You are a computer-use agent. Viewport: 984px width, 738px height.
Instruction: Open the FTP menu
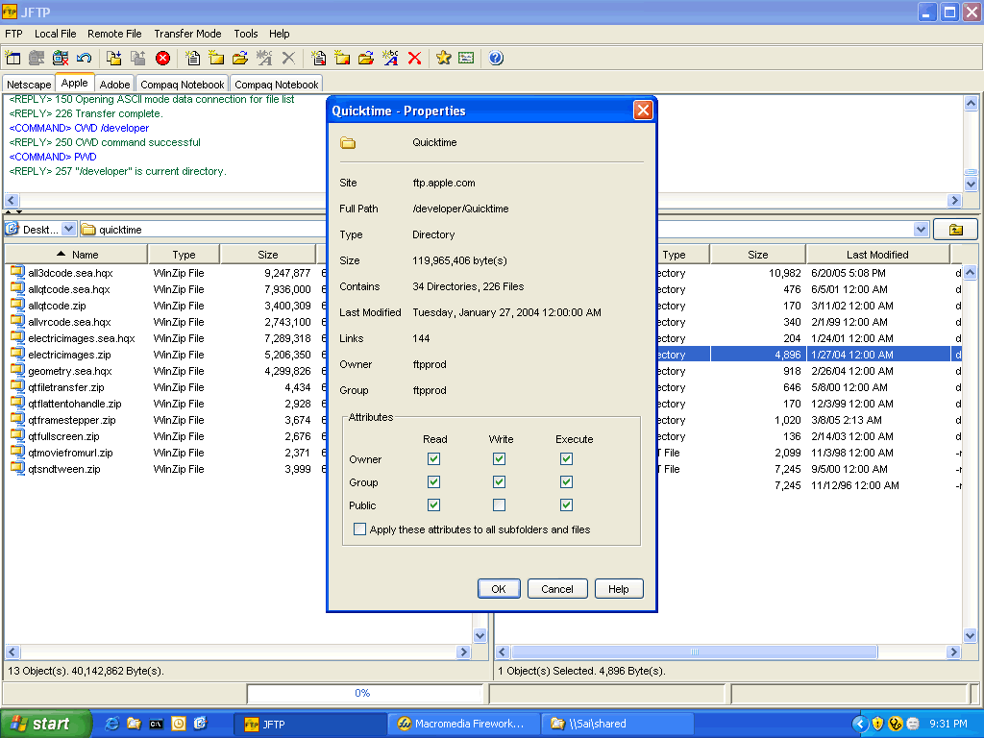pos(13,34)
